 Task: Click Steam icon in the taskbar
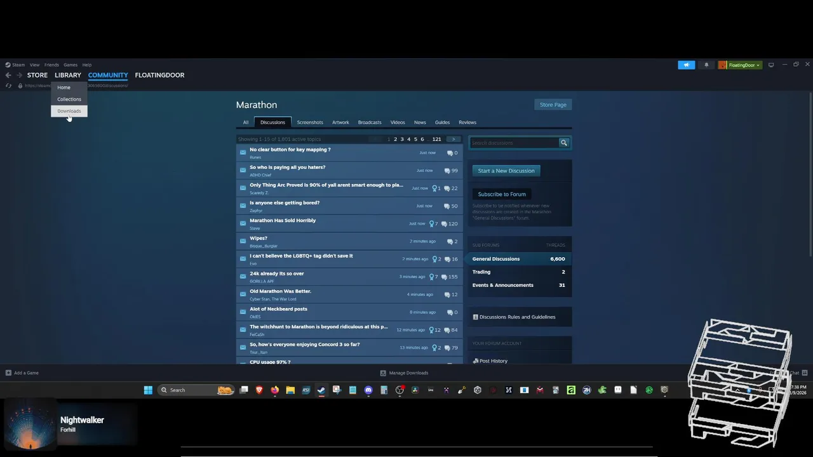point(321,390)
